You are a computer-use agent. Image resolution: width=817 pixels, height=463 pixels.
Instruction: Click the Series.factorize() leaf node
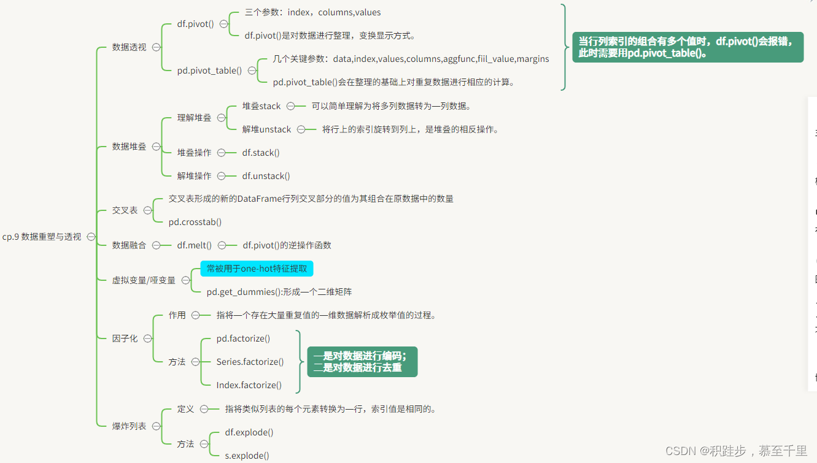pyautogui.click(x=250, y=362)
